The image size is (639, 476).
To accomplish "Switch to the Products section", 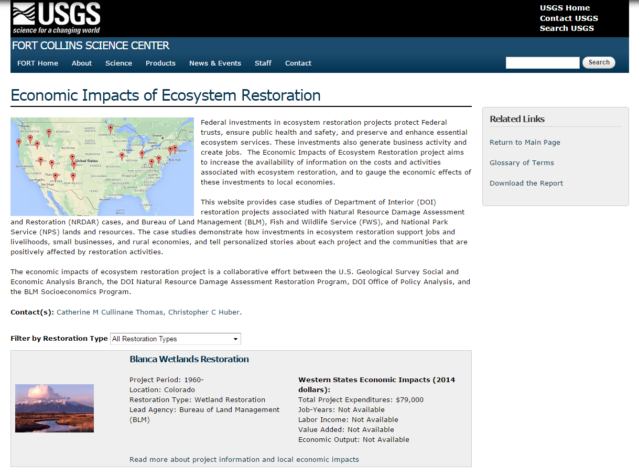I will click(160, 63).
